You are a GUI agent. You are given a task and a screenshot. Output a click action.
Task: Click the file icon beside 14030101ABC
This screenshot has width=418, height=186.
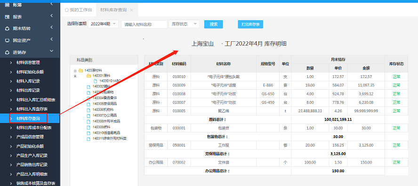(x=96, y=81)
